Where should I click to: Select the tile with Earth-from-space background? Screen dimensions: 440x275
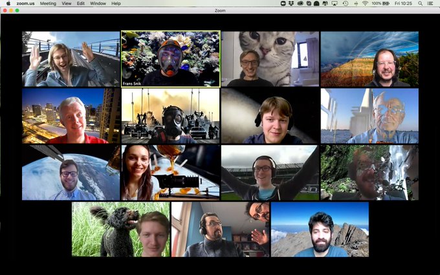tap(71, 172)
